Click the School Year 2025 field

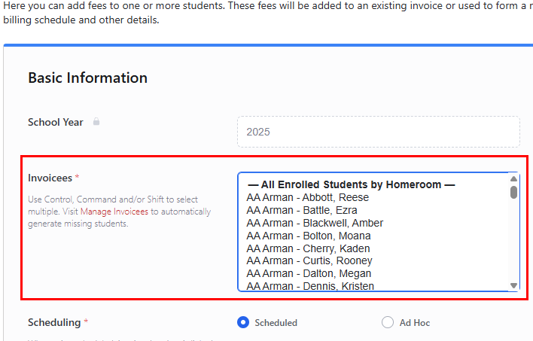[378, 132]
